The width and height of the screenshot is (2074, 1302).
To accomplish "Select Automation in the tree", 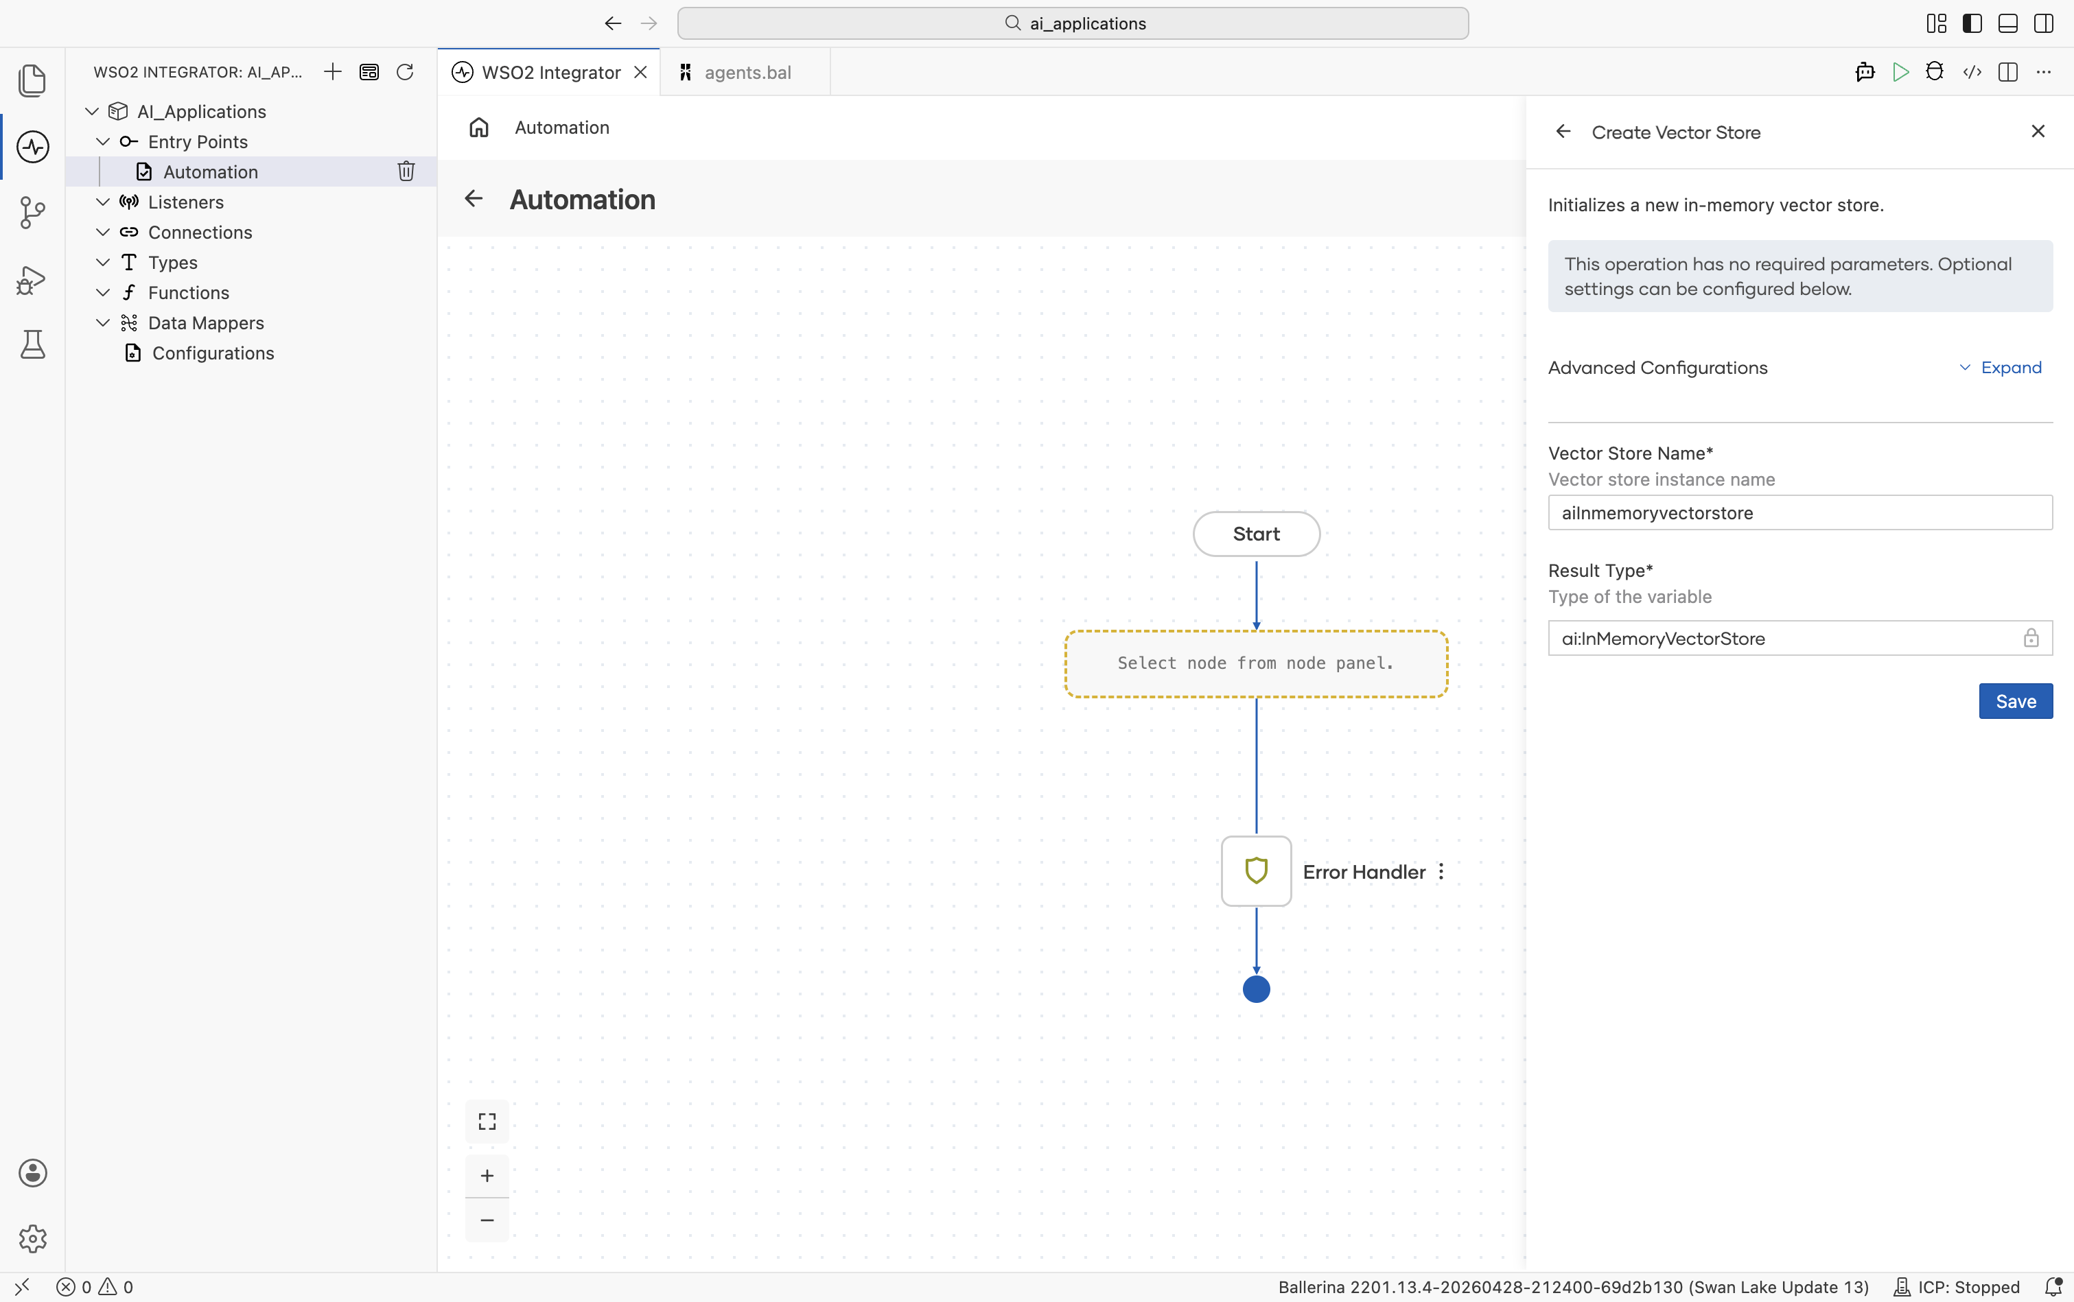I will click(251, 171).
